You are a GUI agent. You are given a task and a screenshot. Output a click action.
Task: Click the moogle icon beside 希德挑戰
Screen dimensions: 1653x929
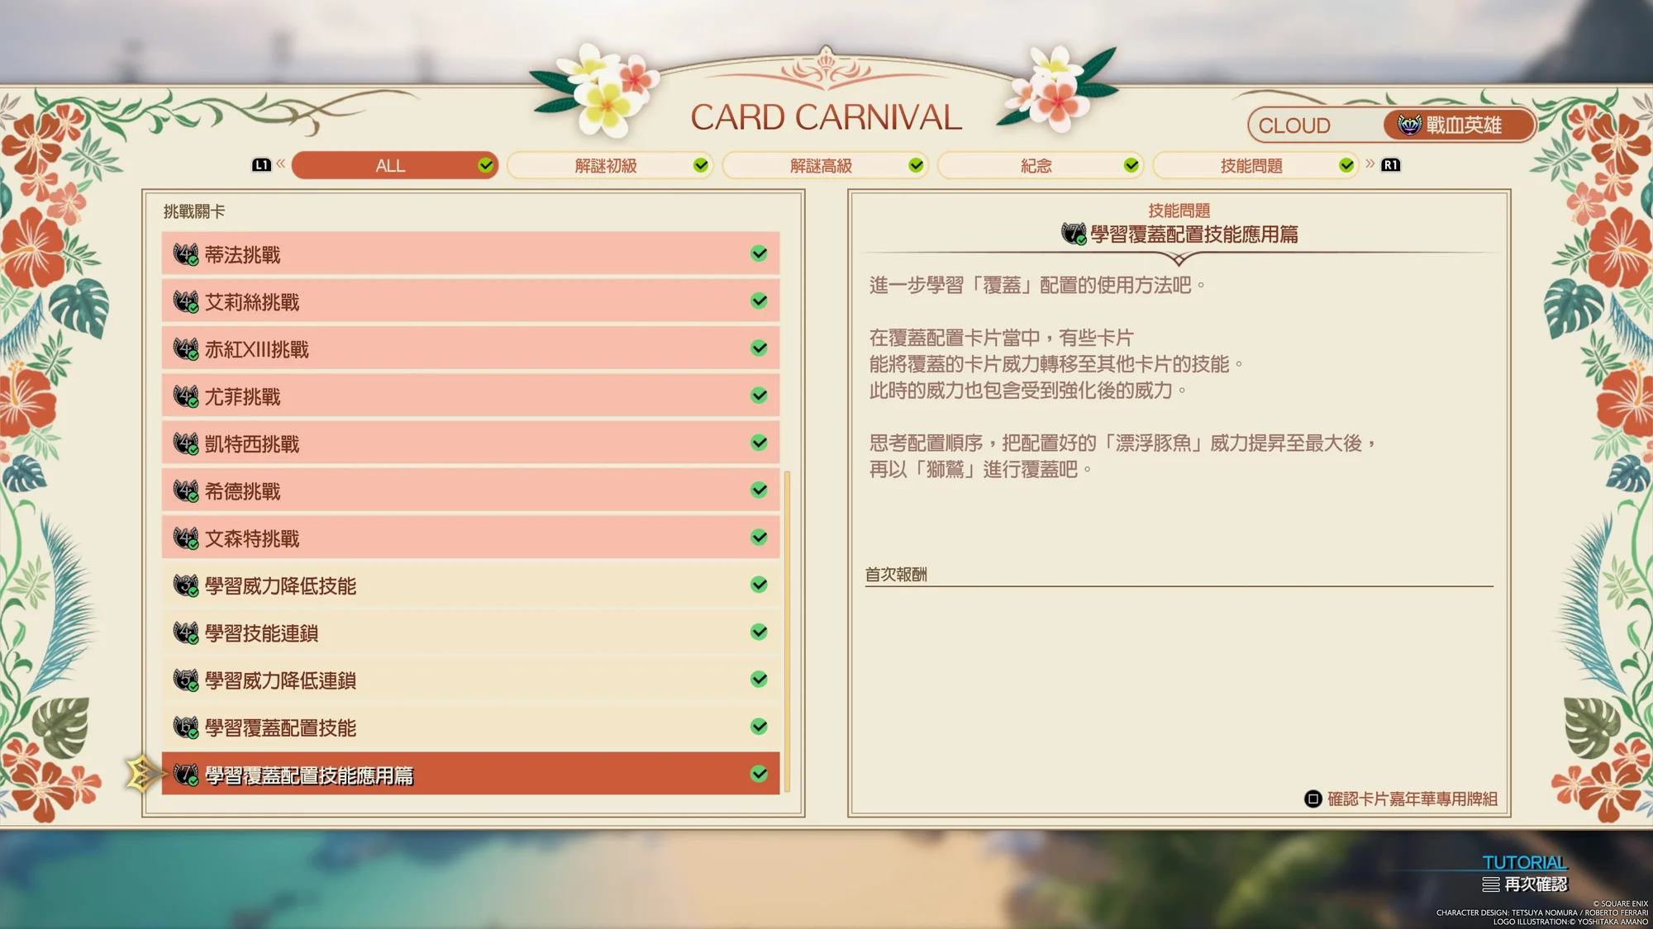186,491
